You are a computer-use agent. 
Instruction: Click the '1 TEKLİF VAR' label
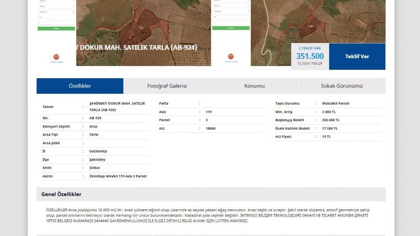tap(310, 48)
